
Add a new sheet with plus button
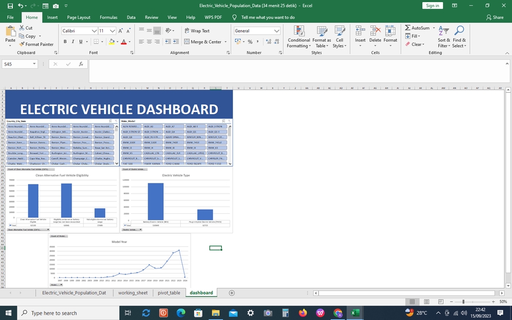(231, 293)
